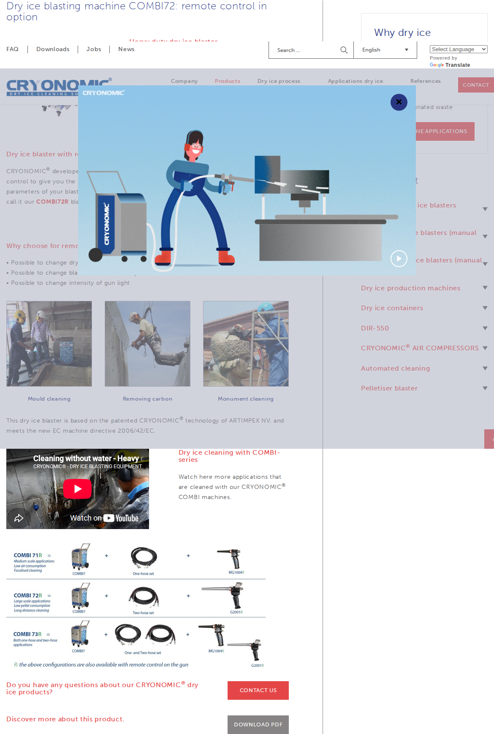Viewport: 494px width, 734px height.
Task: Click the CONTACT button in header
Action: pyautogui.click(x=476, y=85)
